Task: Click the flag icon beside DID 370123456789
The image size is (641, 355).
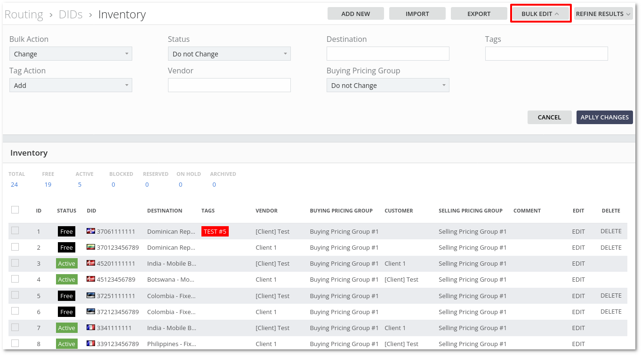Action: coord(91,247)
